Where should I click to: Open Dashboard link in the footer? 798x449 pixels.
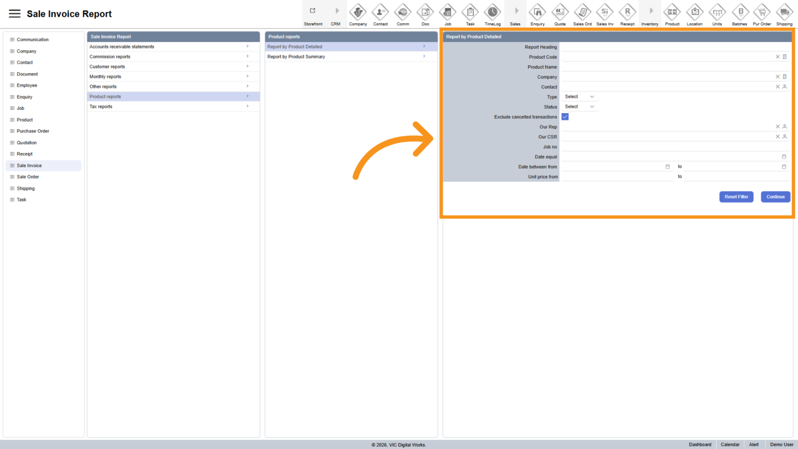700,445
